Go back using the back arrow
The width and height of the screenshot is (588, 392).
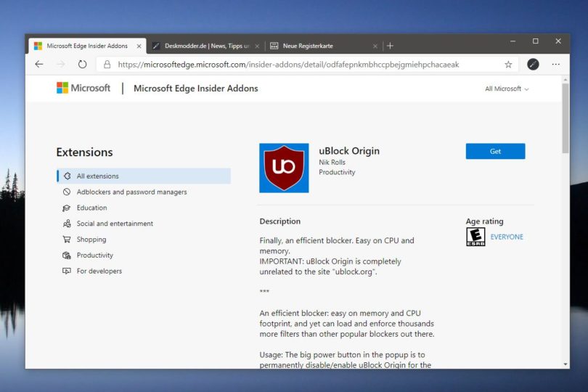[x=39, y=65]
